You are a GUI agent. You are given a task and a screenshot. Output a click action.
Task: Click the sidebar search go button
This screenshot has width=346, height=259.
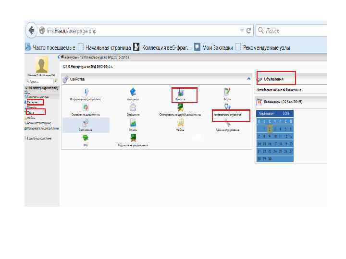click(x=56, y=81)
